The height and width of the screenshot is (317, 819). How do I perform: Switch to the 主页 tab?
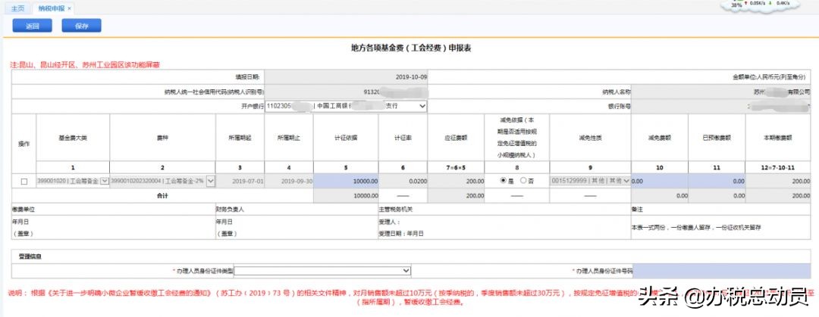coord(17,9)
